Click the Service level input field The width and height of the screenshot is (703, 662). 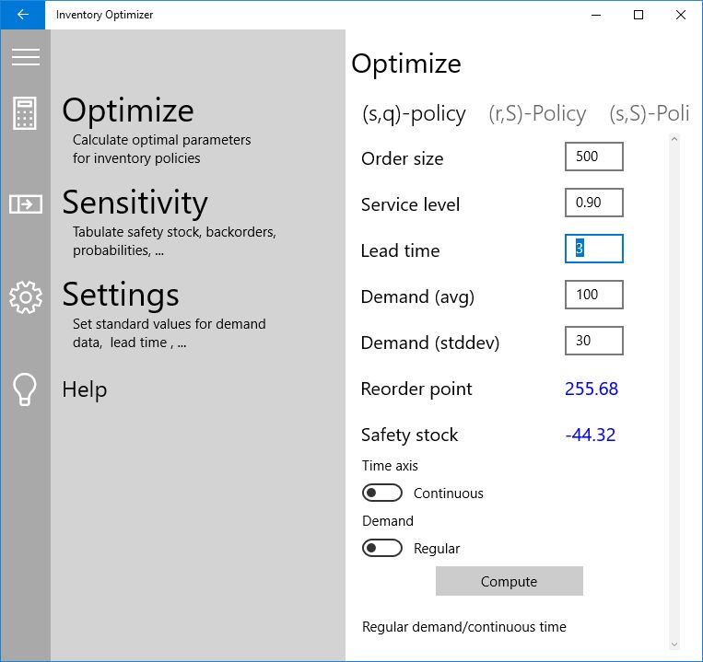(x=593, y=203)
